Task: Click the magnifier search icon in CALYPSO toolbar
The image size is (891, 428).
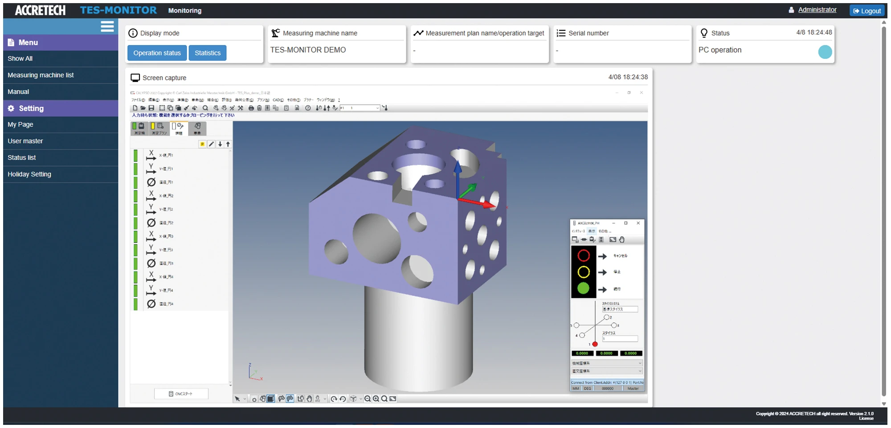Action: (205, 108)
